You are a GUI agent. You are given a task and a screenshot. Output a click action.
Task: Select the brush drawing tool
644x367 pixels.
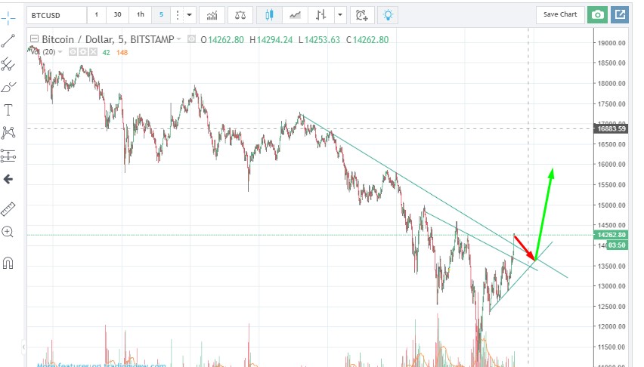click(8, 87)
